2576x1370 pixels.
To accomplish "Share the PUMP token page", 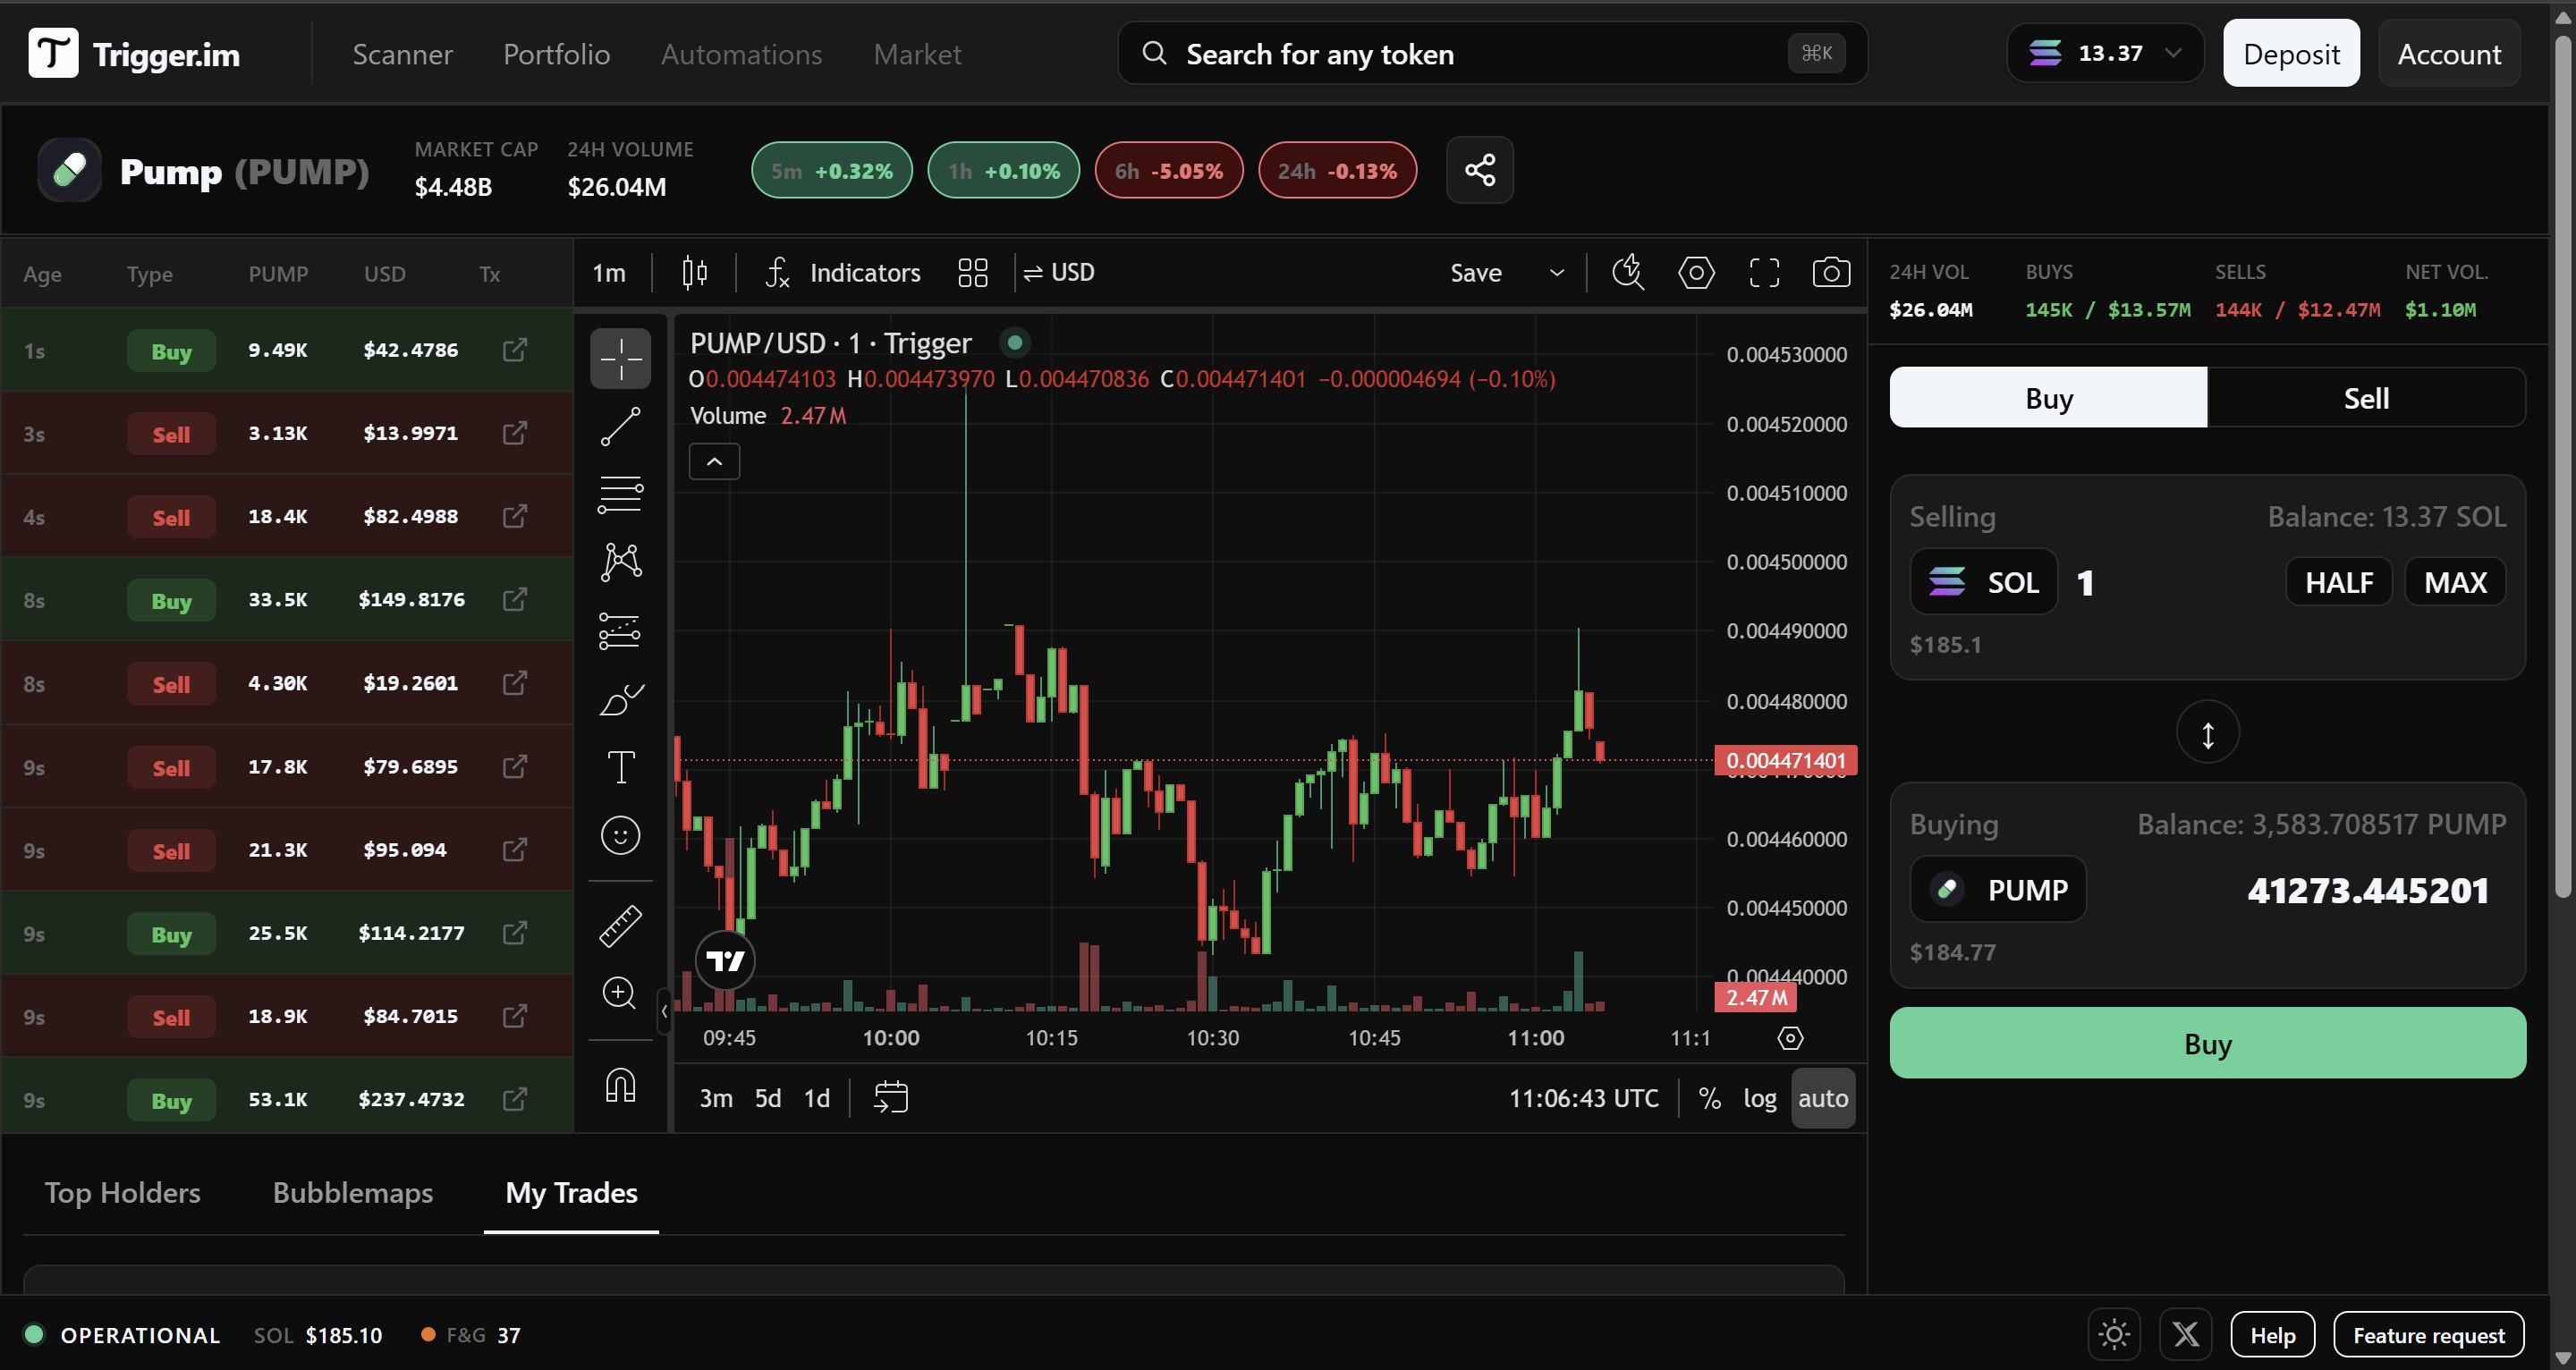I will click(1479, 170).
